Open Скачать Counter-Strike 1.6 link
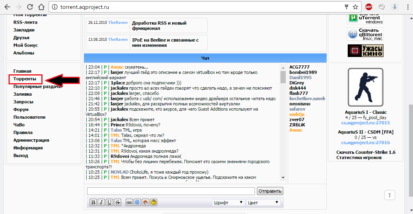The width and height of the screenshot is (413, 214). (x=366, y=152)
